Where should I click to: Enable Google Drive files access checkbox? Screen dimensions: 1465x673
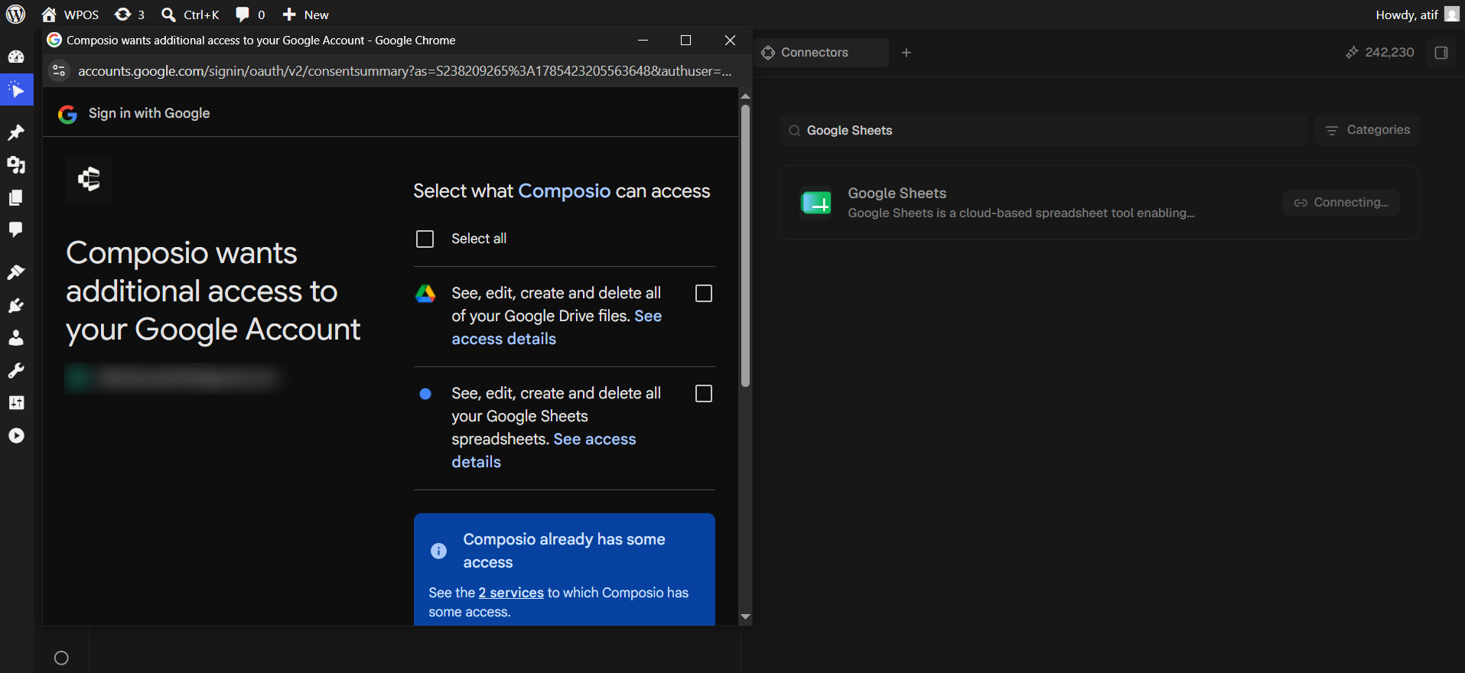click(704, 294)
